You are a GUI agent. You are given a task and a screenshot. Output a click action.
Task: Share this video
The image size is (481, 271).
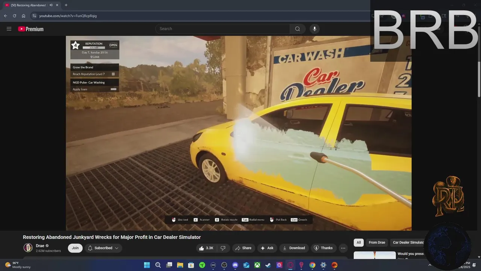(243, 248)
